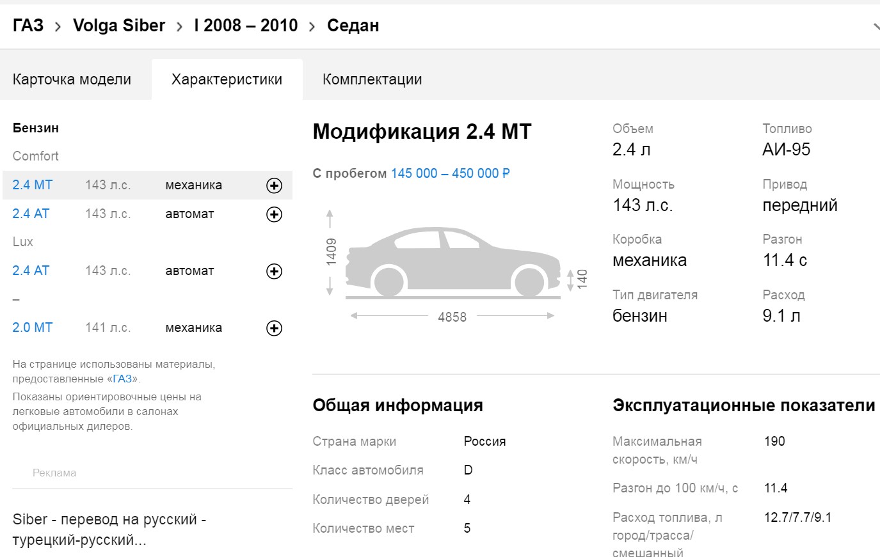Image resolution: width=880 pixels, height=557 pixels.
Task: Open the I 2008 – 2010 generation breadcrumb
Action: (x=246, y=26)
